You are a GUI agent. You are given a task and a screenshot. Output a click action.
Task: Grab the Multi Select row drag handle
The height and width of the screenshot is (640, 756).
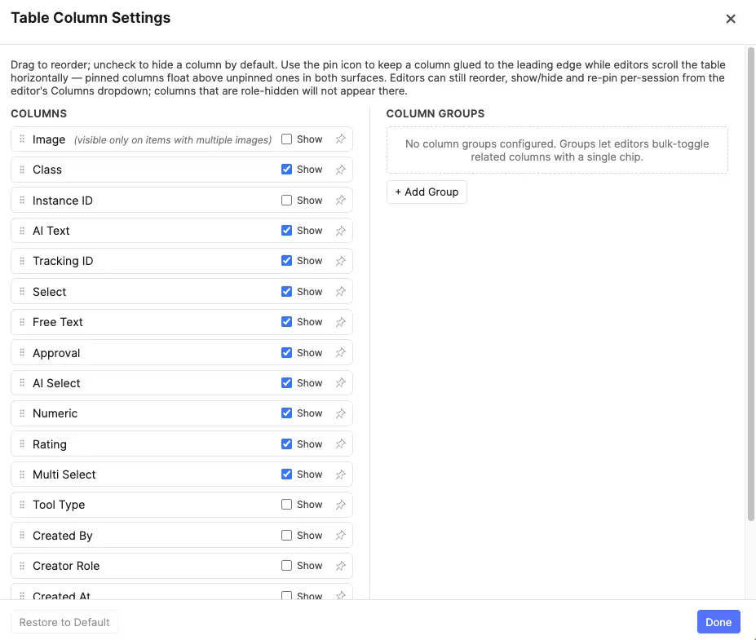(x=22, y=474)
